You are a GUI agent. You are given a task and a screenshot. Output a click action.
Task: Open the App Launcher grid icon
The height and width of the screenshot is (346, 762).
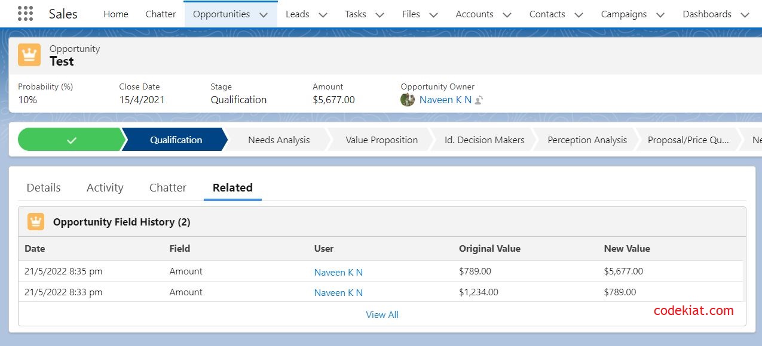(25, 14)
